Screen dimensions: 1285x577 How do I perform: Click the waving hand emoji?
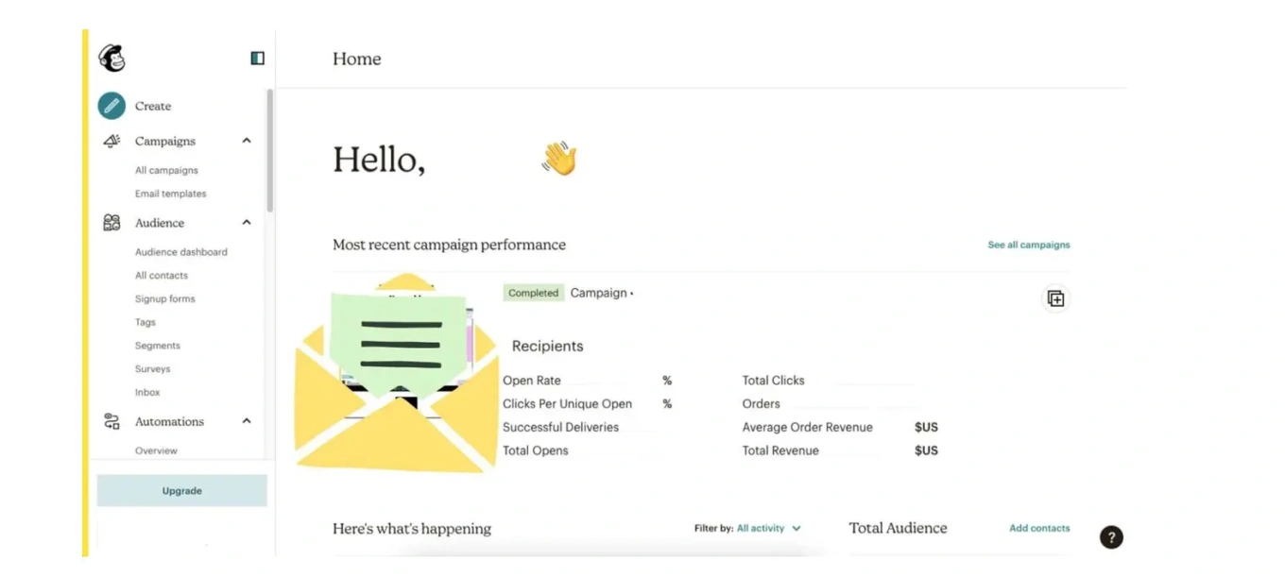click(x=559, y=159)
